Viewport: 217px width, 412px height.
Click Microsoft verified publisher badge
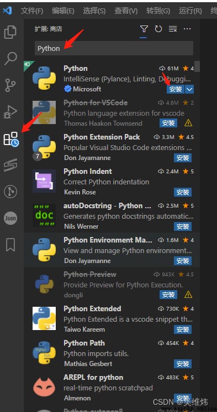pyautogui.click(x=67, y=89)
